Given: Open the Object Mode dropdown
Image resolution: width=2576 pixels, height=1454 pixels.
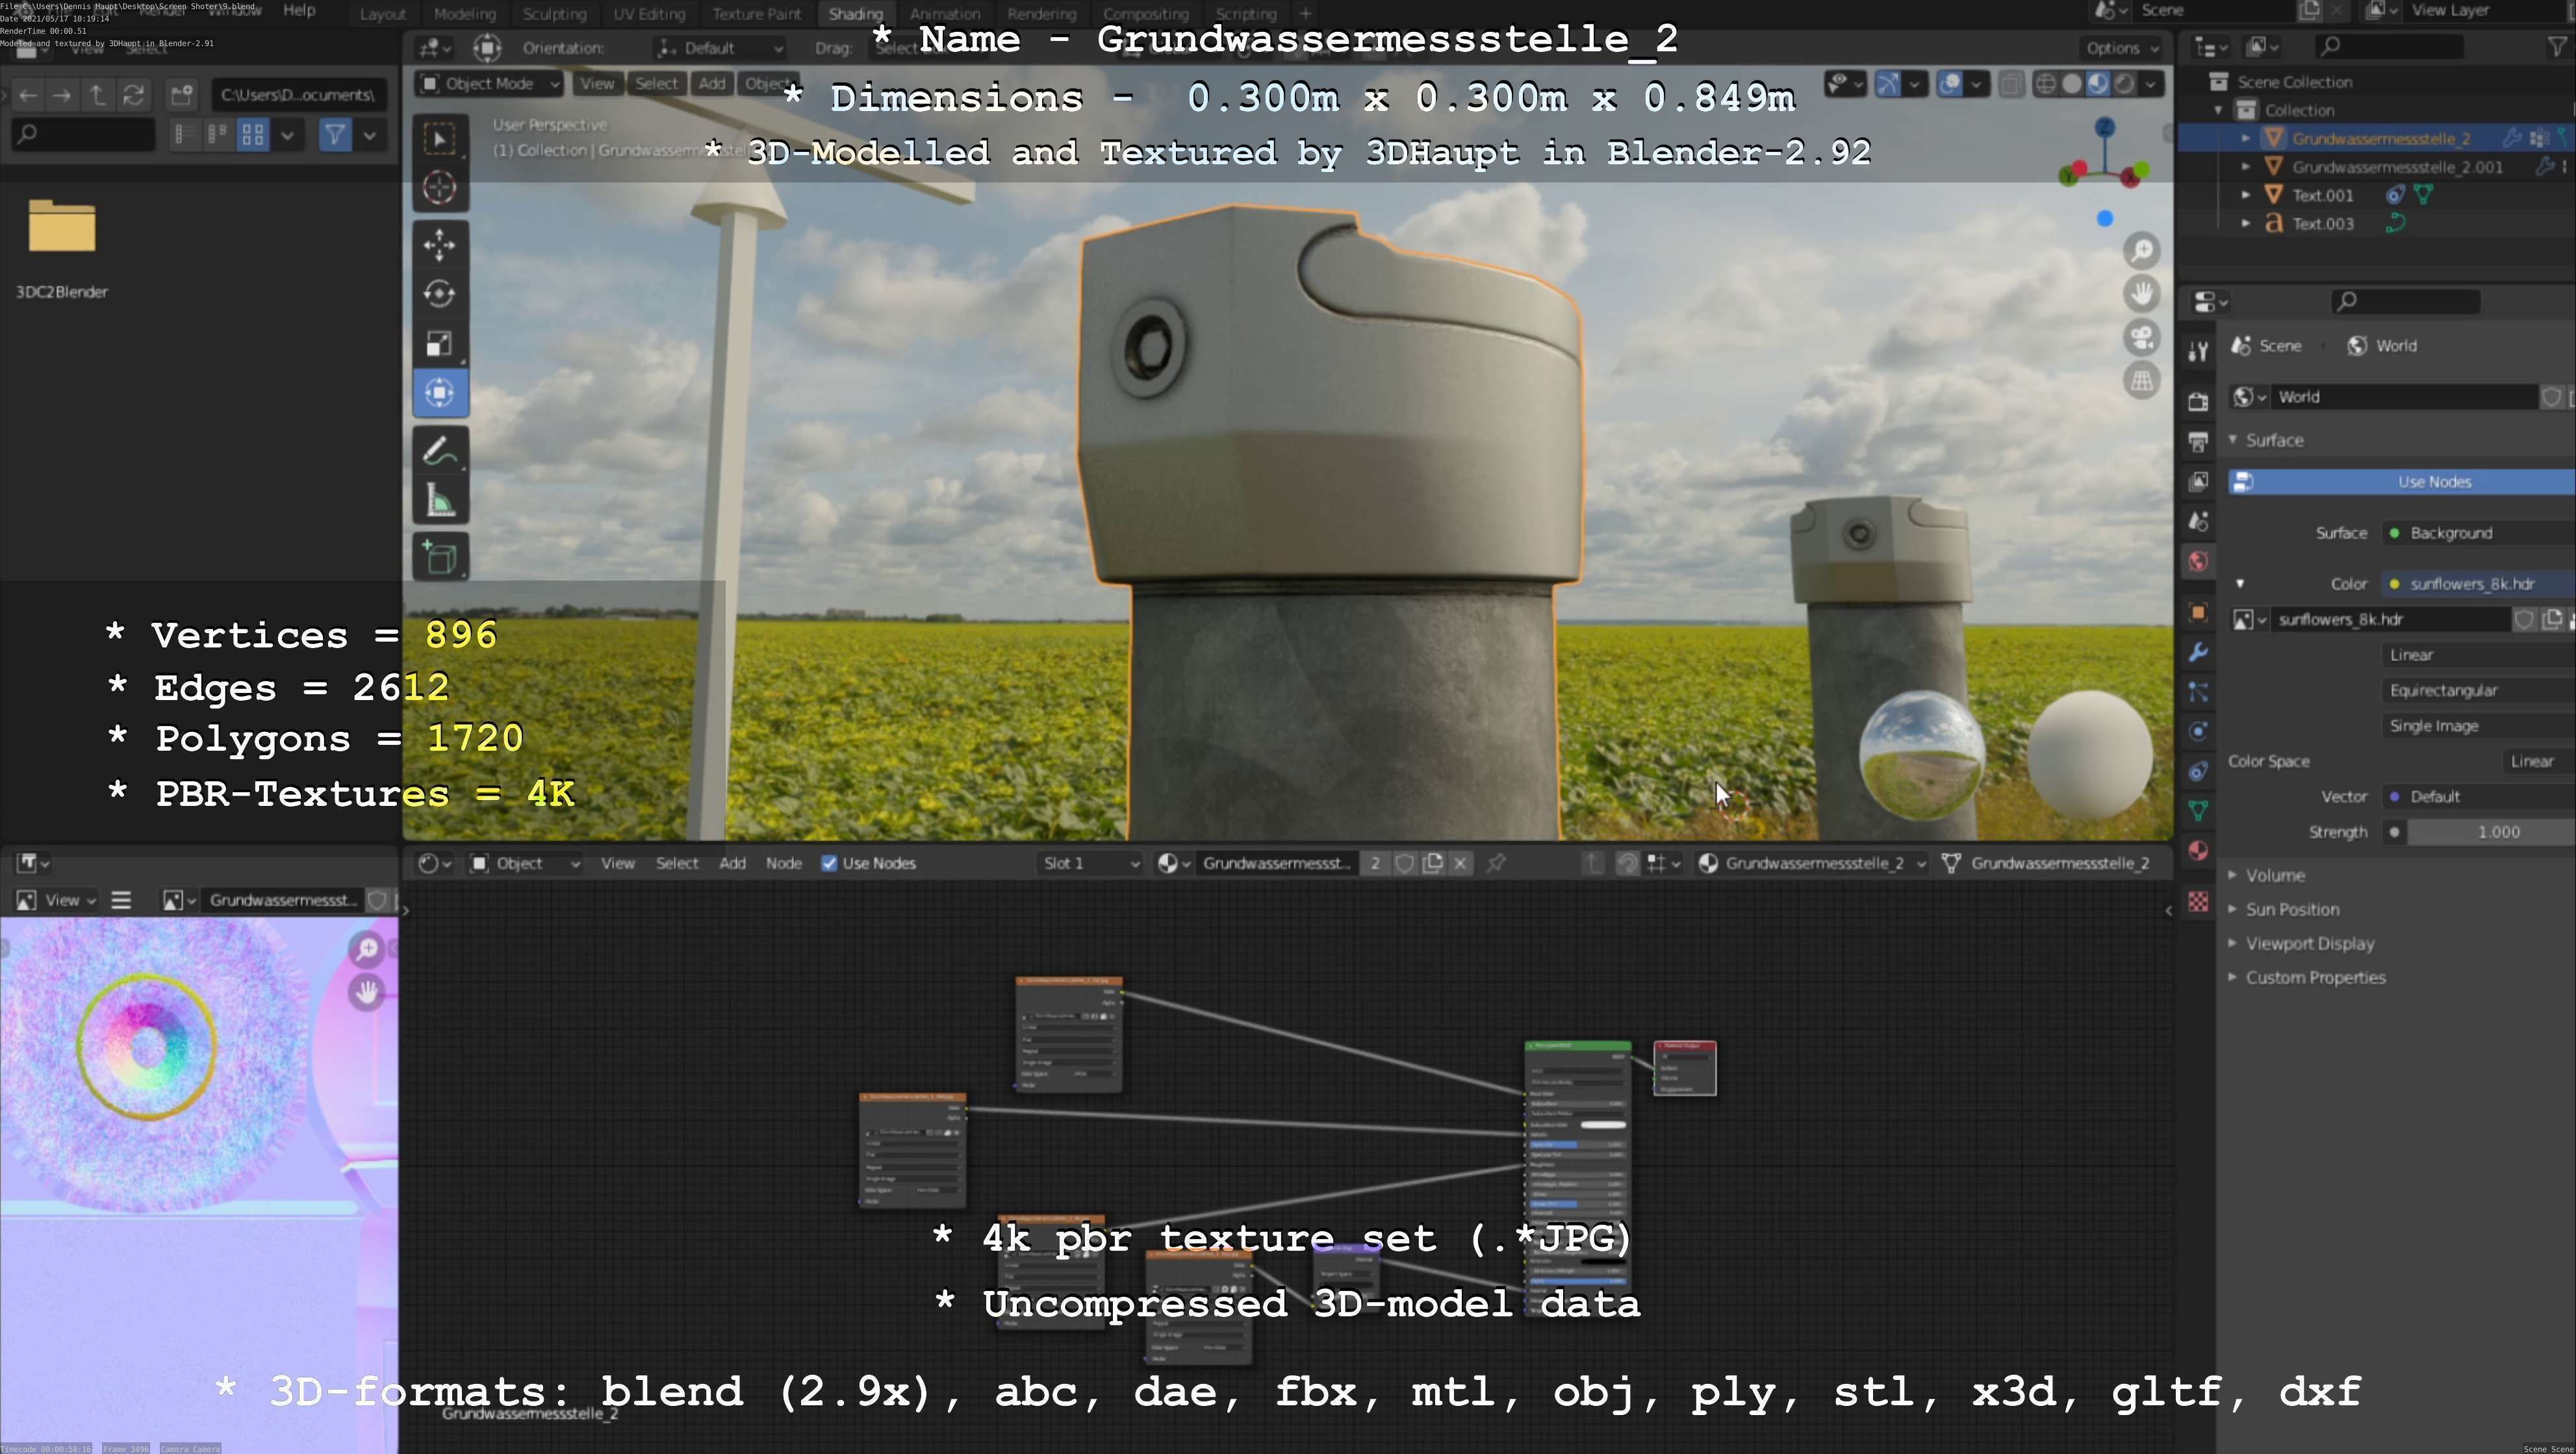Looking at the screenshot, I should (x=489, y=84).
